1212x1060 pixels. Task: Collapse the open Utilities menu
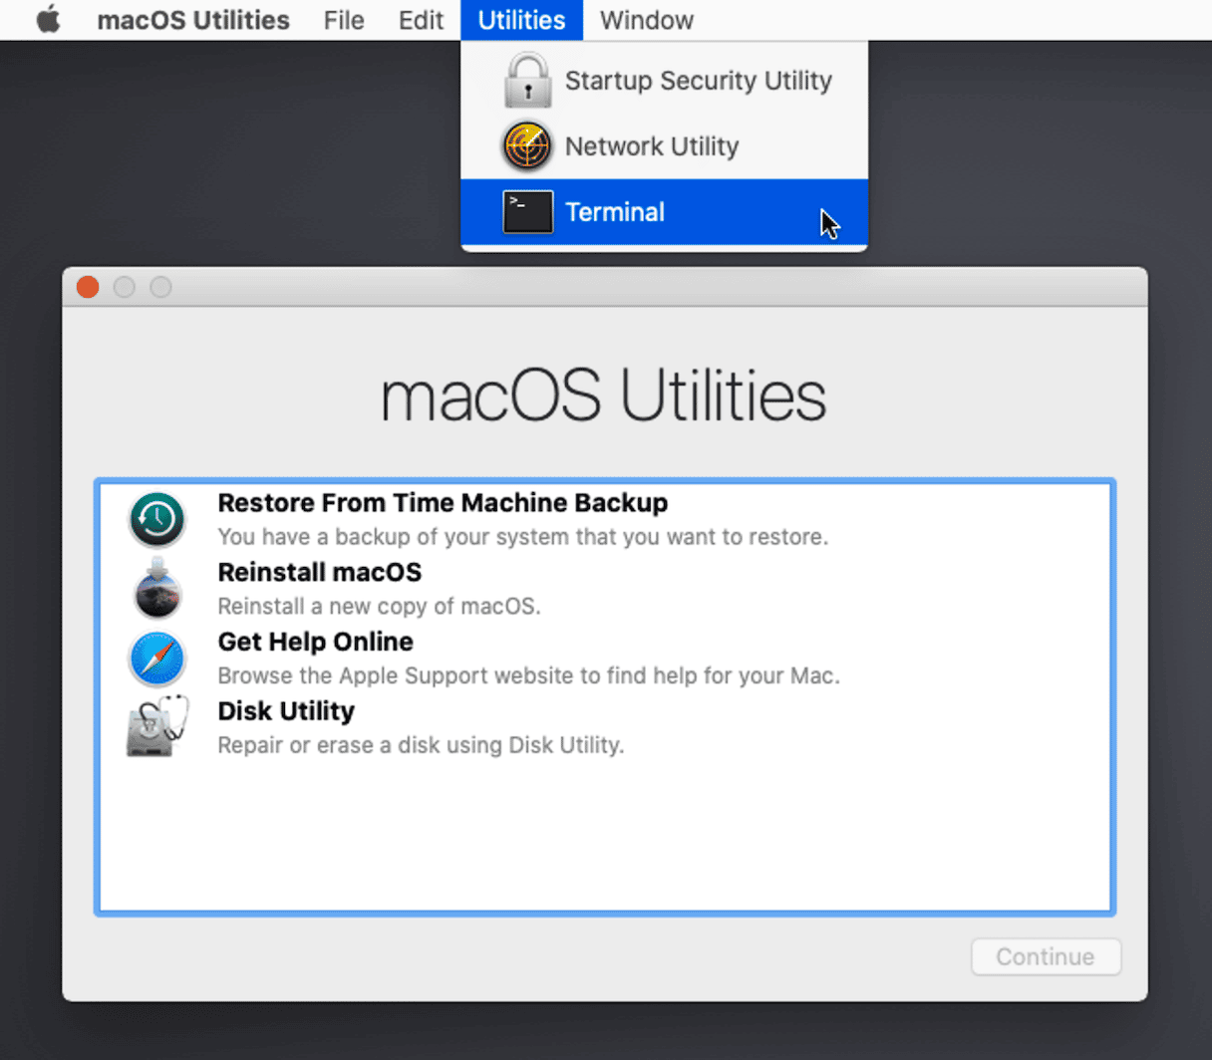click(x=521, y=20)
